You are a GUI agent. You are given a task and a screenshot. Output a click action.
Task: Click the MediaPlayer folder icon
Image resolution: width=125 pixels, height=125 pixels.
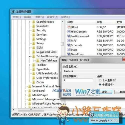tap(29, 95)
